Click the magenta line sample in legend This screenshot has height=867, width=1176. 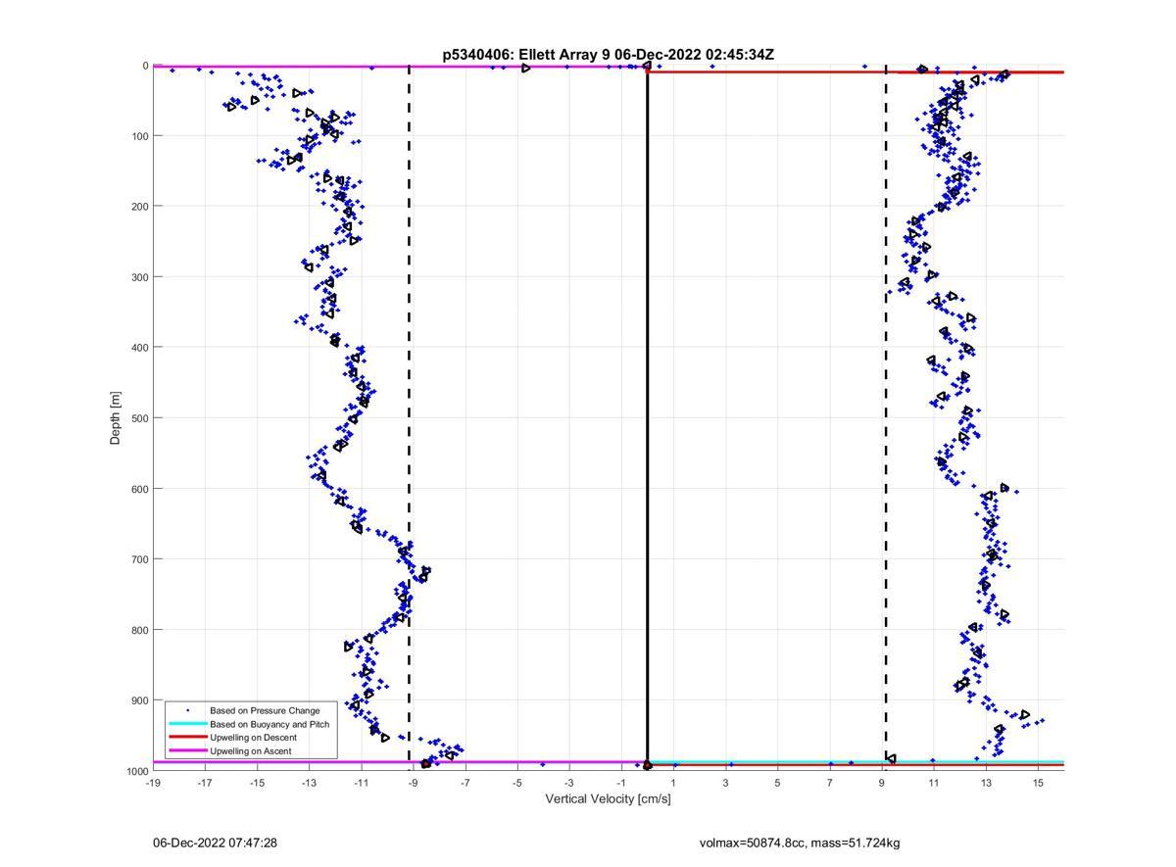(188, 751)
